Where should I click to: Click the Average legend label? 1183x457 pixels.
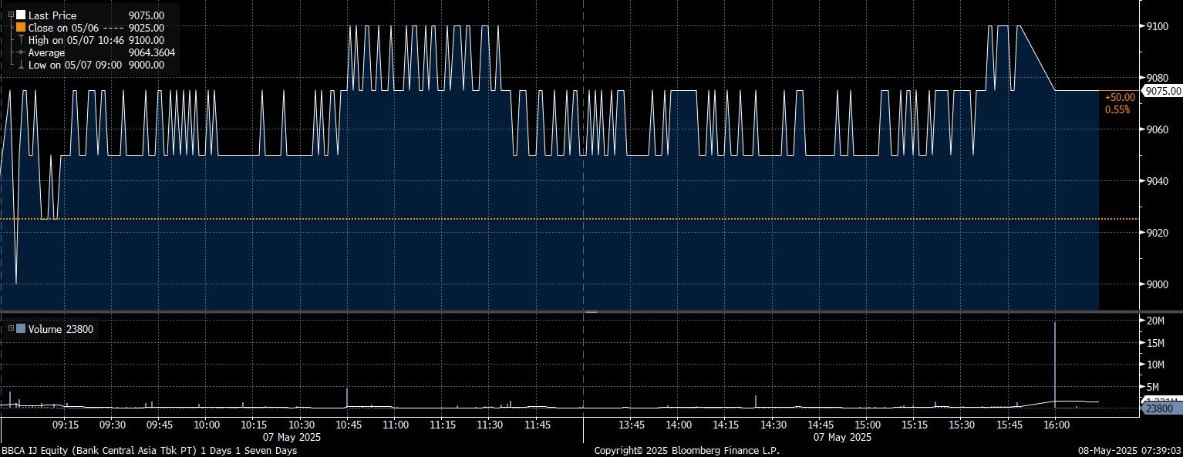(46, 52)
